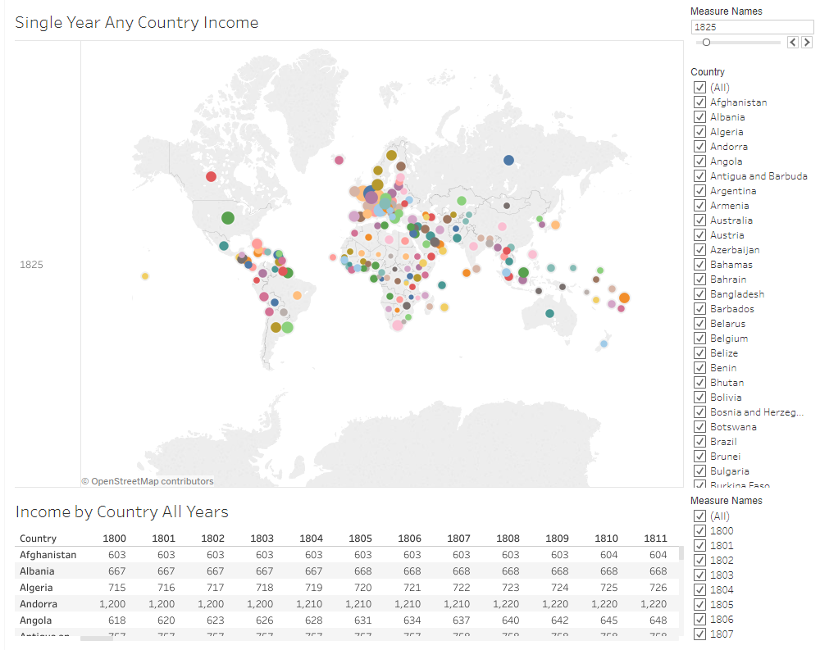Disable the 1805 year measure
The image size is (820, 650).
[x=699, y=605]
